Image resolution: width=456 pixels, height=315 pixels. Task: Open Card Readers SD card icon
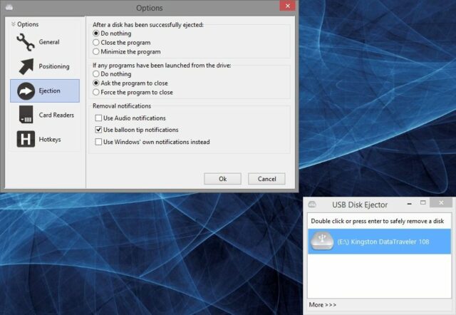coord(26,115)
